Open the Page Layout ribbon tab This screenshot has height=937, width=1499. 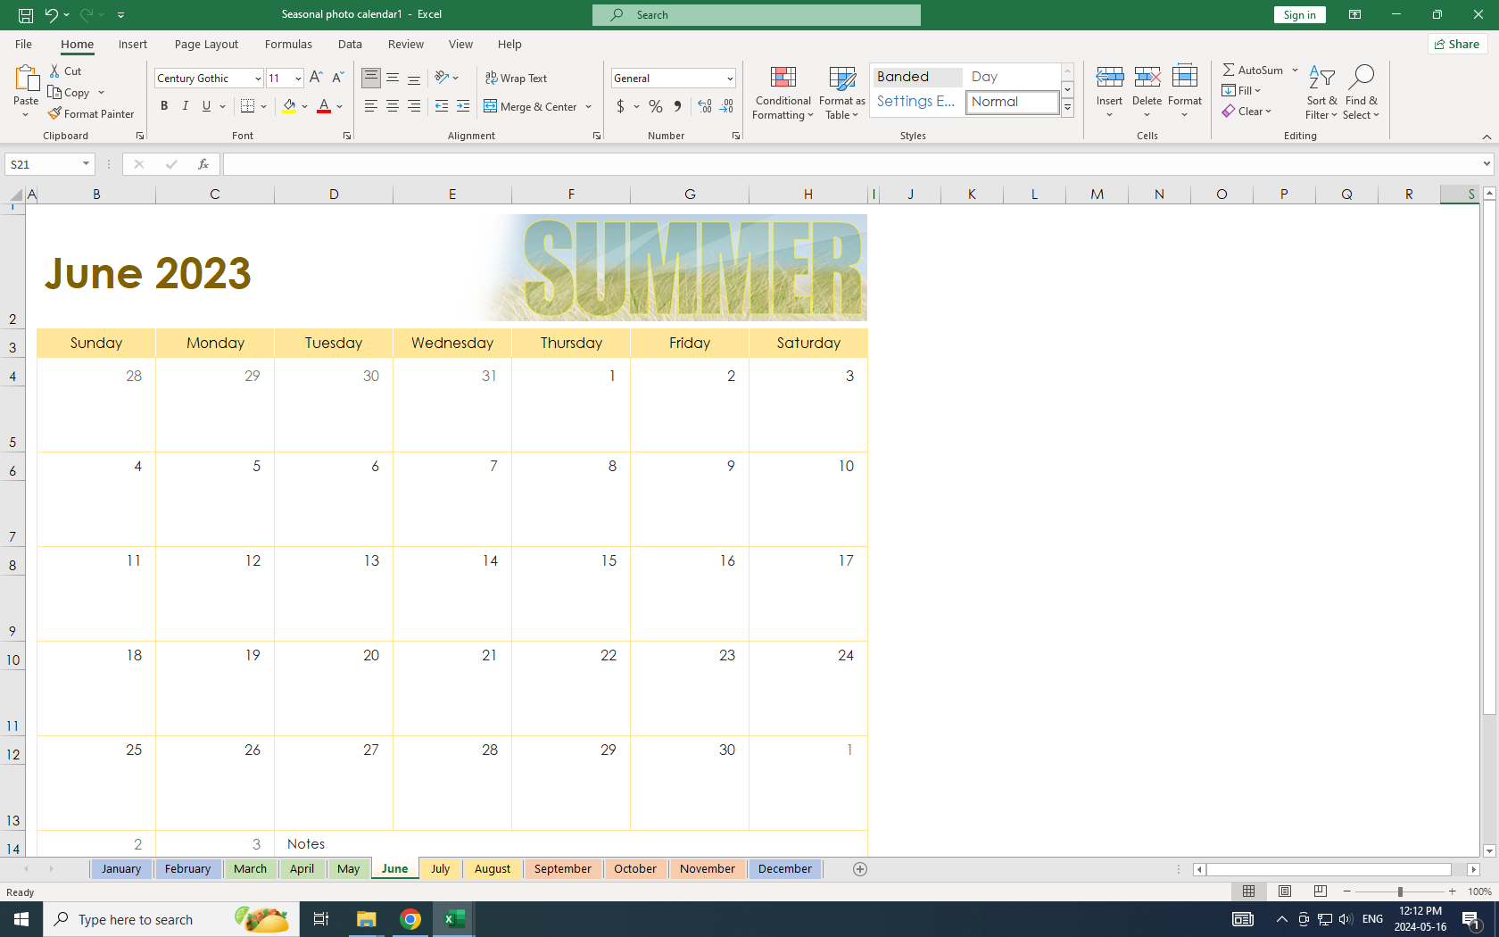[x=206, y=45]
